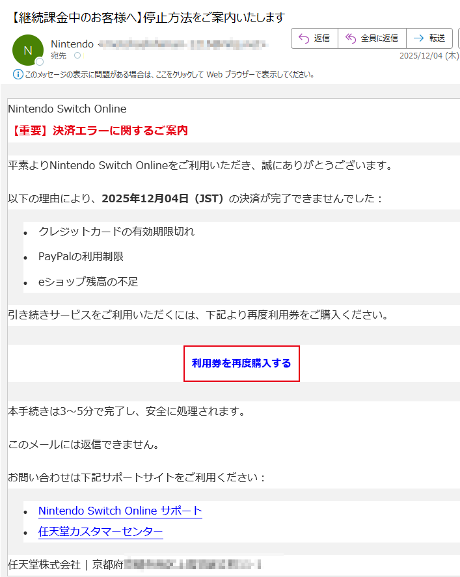Click the sender name Nintendo
The image size is (460, 577).
point(72,44)
